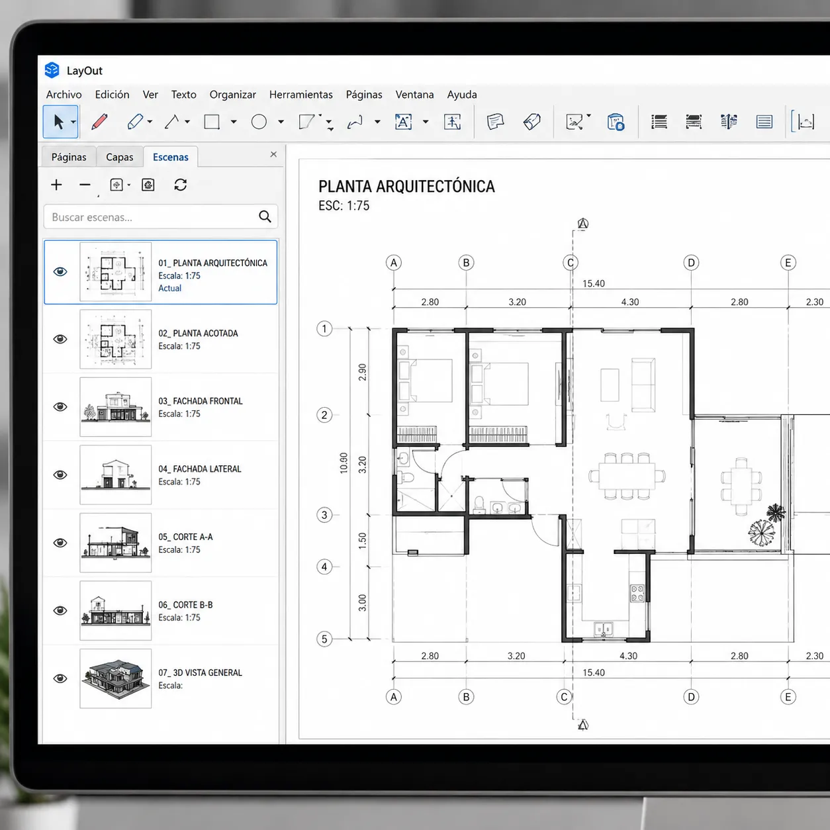Pick the red pencil tool
830x830 pixels.
pos(99,122)
